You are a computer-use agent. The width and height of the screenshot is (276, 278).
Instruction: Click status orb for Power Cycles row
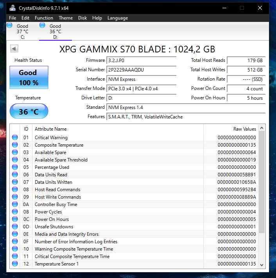click(x=15, y=212)
